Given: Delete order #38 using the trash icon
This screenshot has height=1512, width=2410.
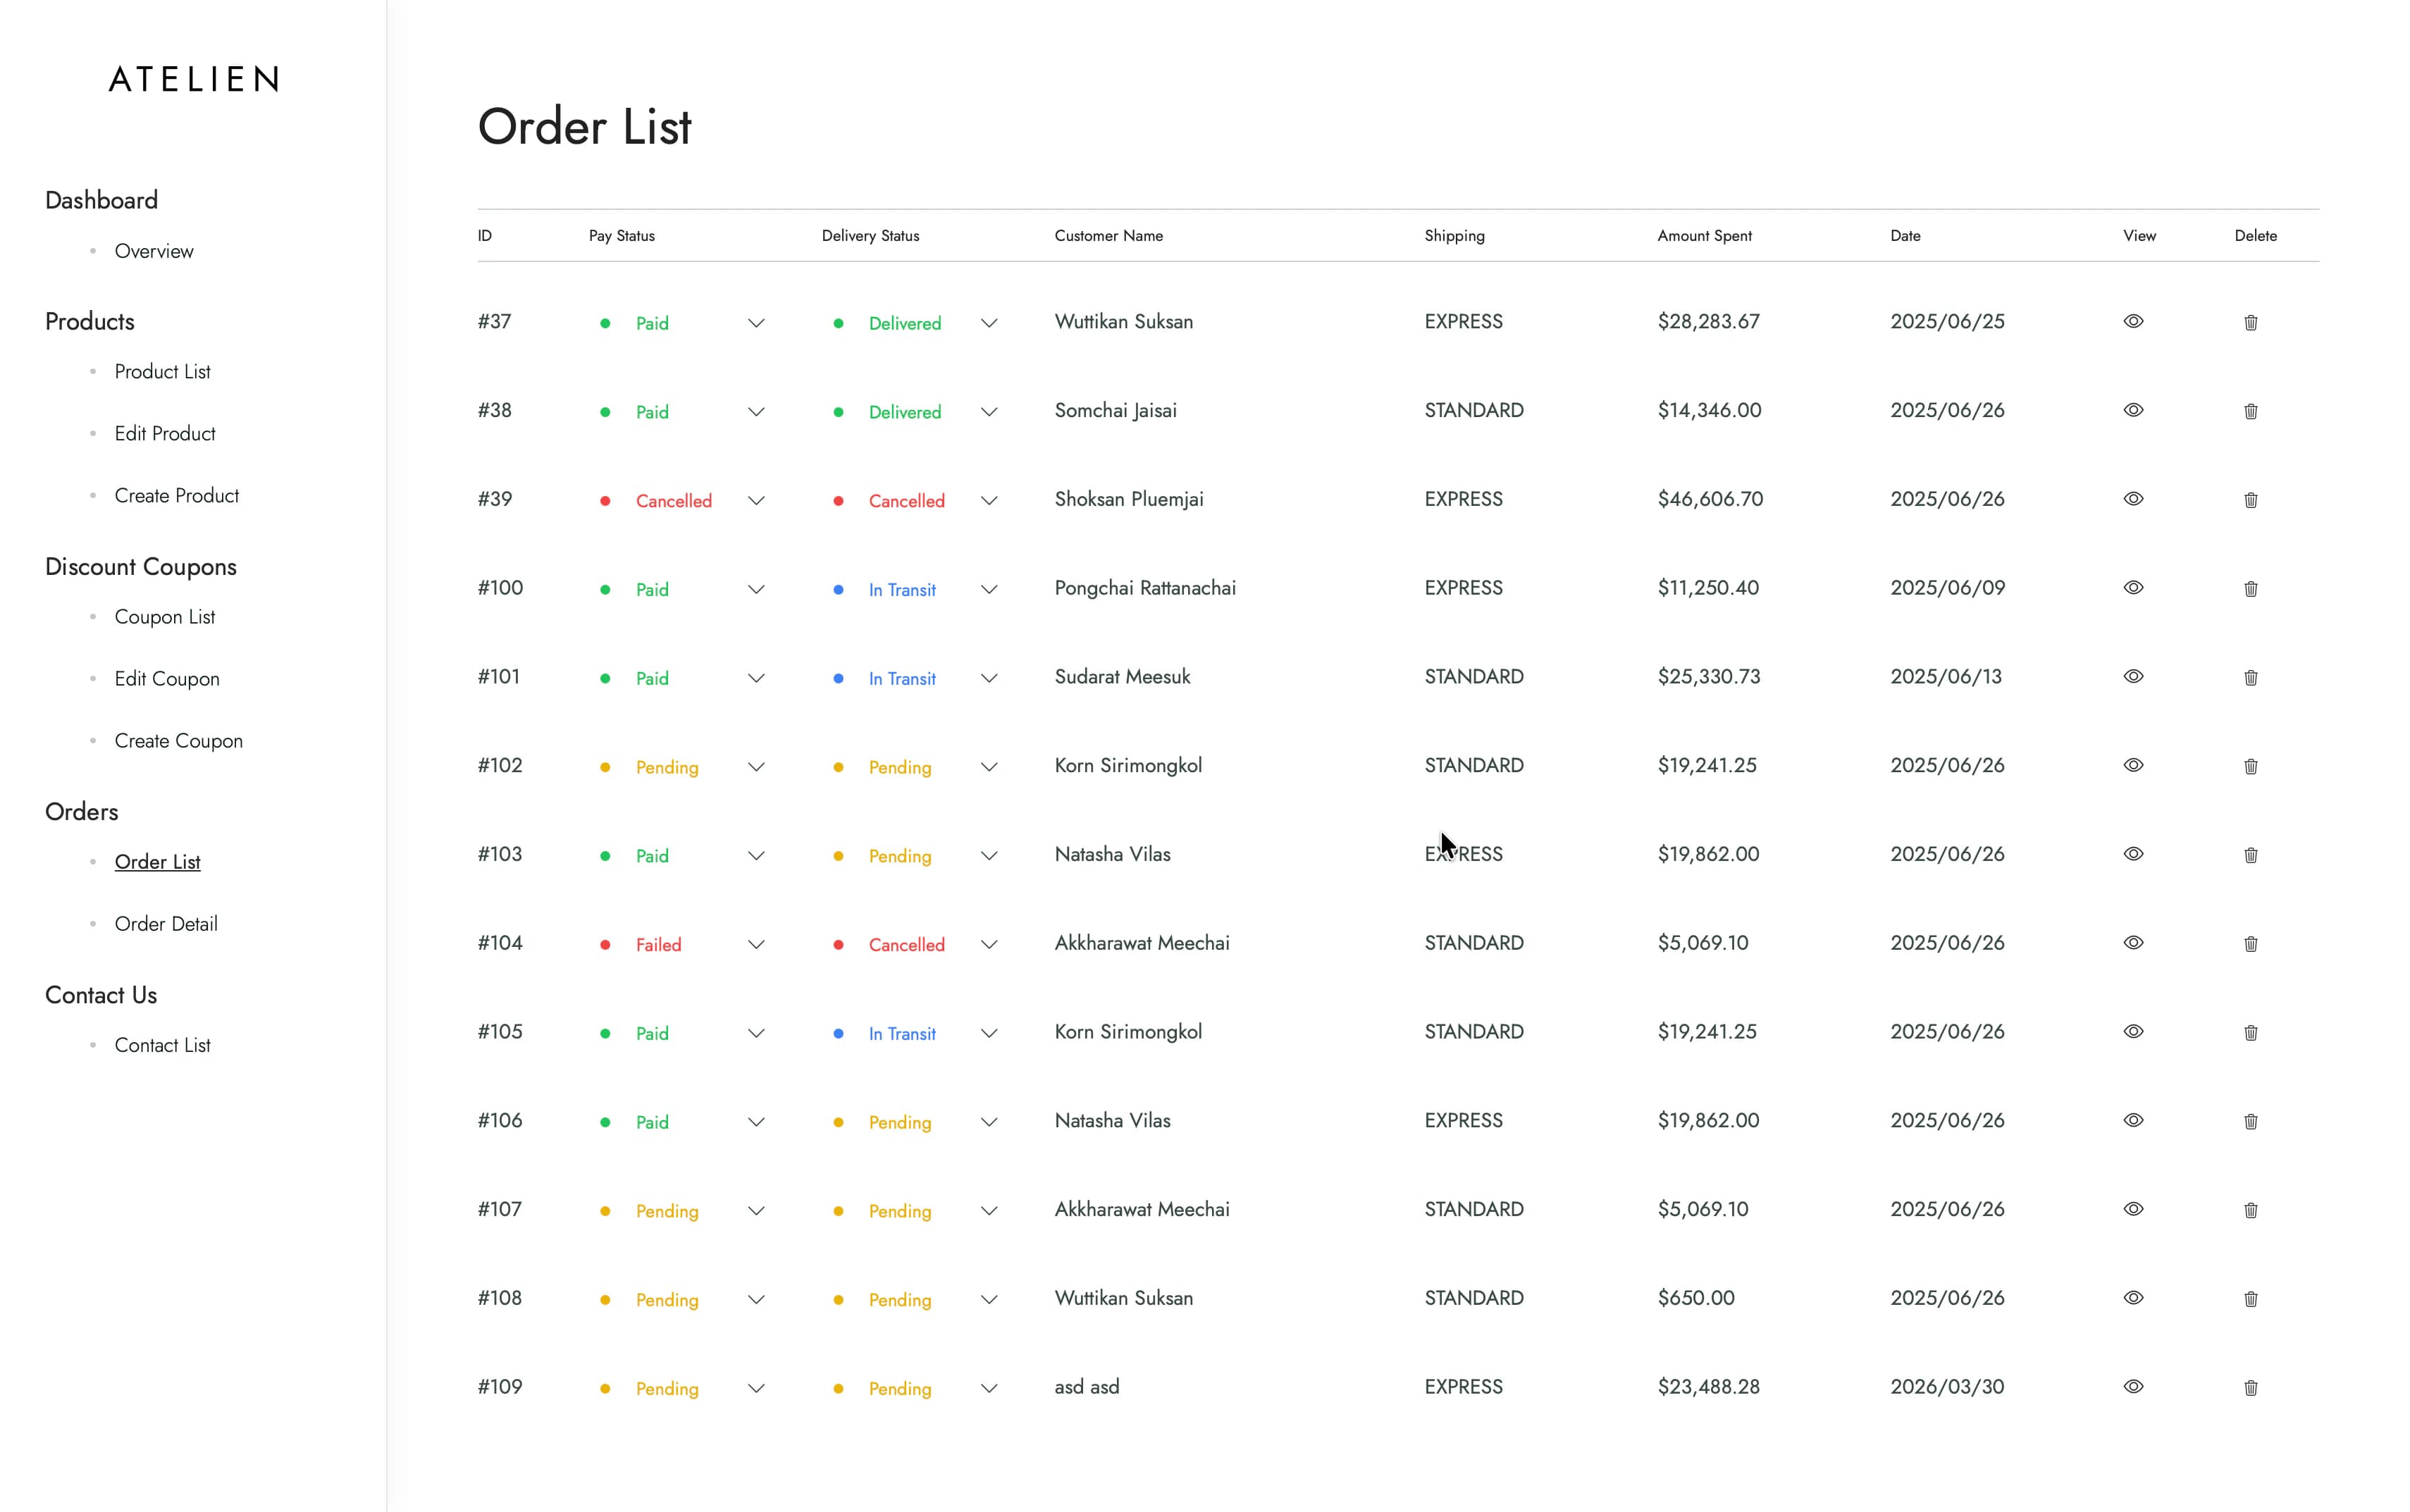Looking at the screenshot, I should pos(2250,411).
